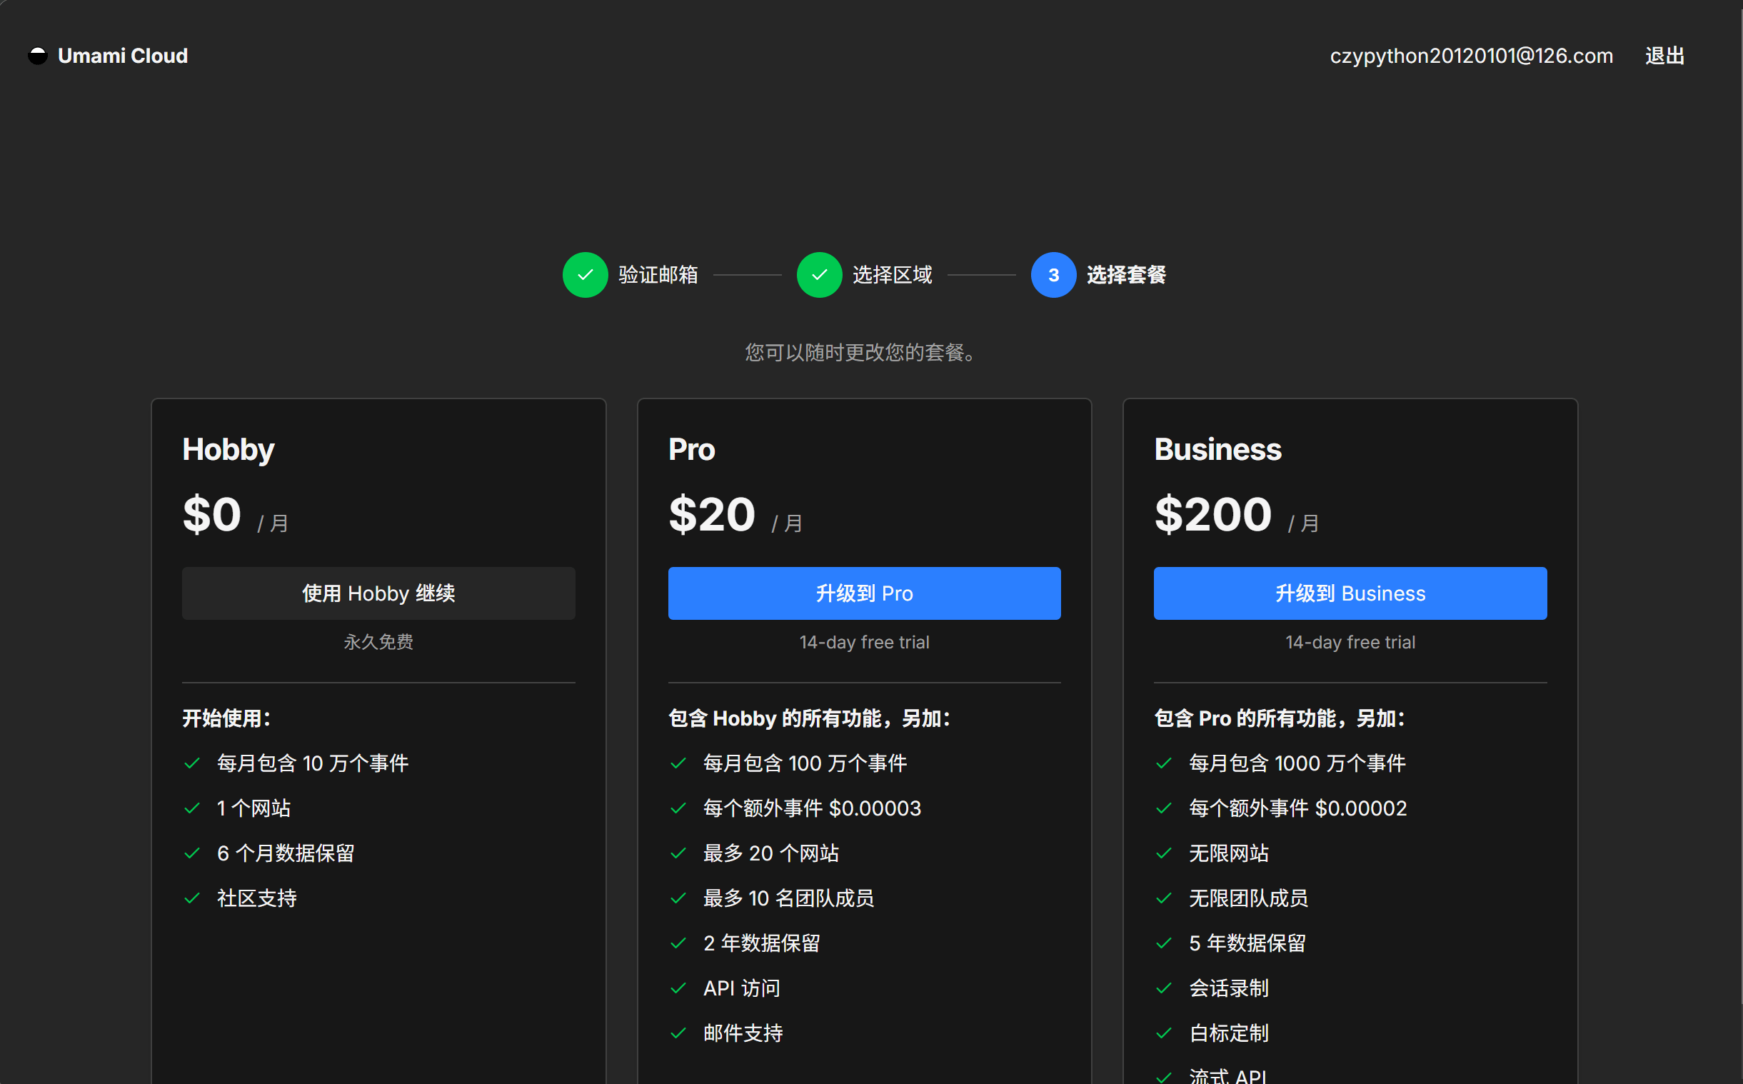1743x1084 pixels.
Task: Click the 每月包含 10 万个事件 feature text
Action: [313, 763]
